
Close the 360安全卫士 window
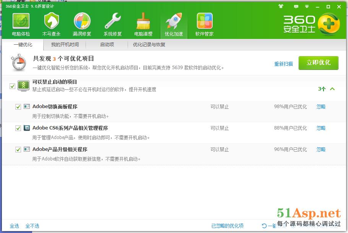click(339, 6)
